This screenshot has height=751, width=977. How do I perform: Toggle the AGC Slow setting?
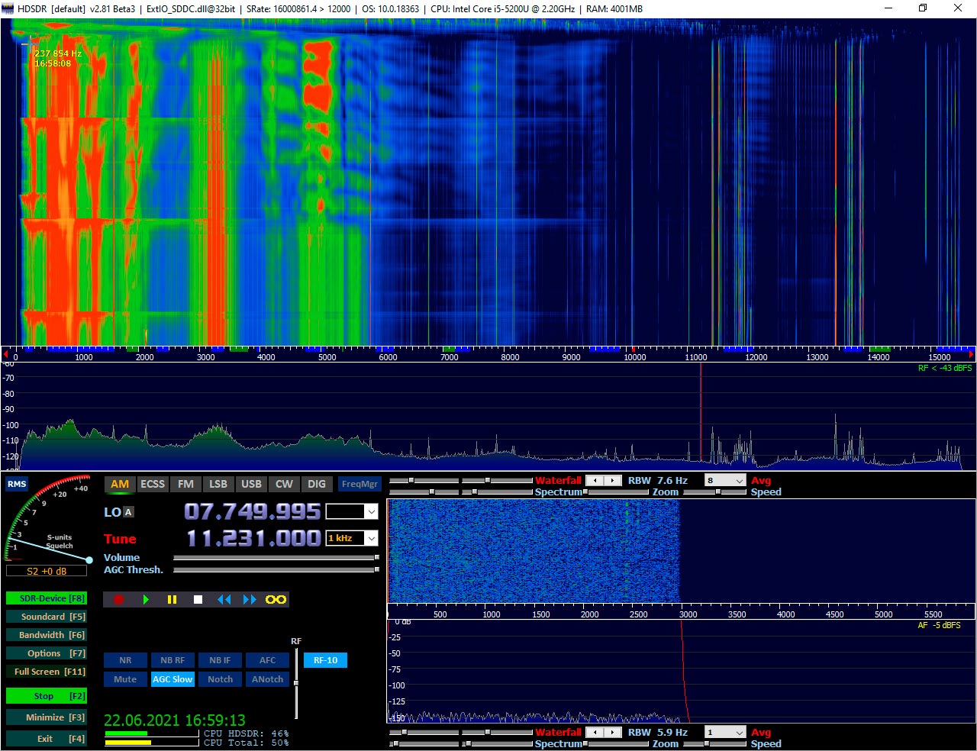tap(173, 679)
